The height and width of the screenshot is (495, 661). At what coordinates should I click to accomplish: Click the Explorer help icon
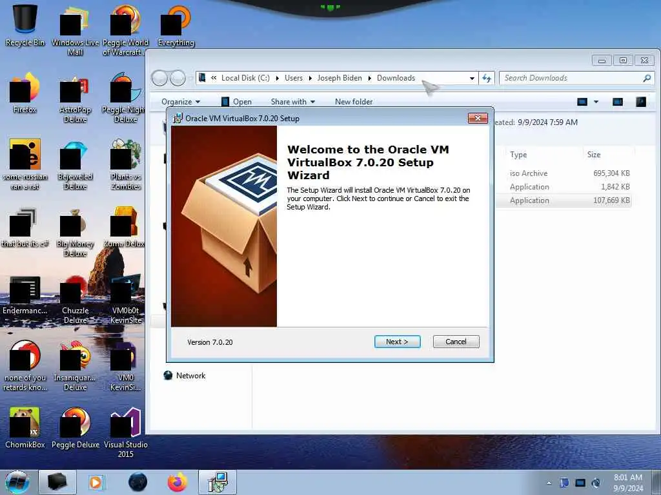click(x=641, y=101)
